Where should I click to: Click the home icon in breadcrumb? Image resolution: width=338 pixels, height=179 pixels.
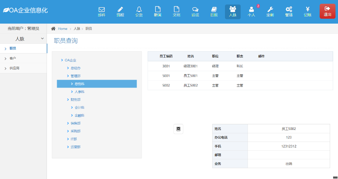(x=53, y=28)
